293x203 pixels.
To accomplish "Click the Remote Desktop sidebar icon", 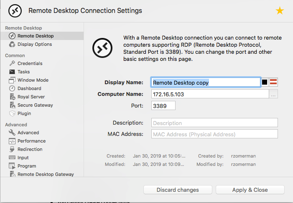I will 12,36.
